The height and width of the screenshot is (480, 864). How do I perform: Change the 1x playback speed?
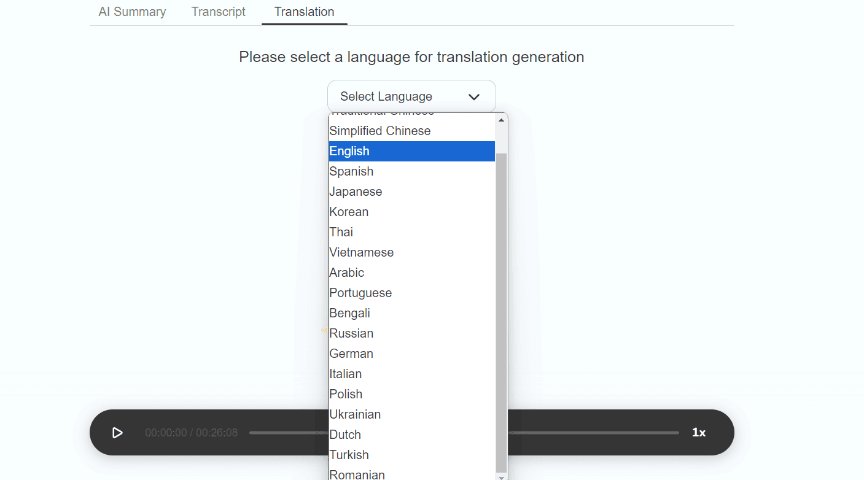pyautogui.click(x=698, y=433)
